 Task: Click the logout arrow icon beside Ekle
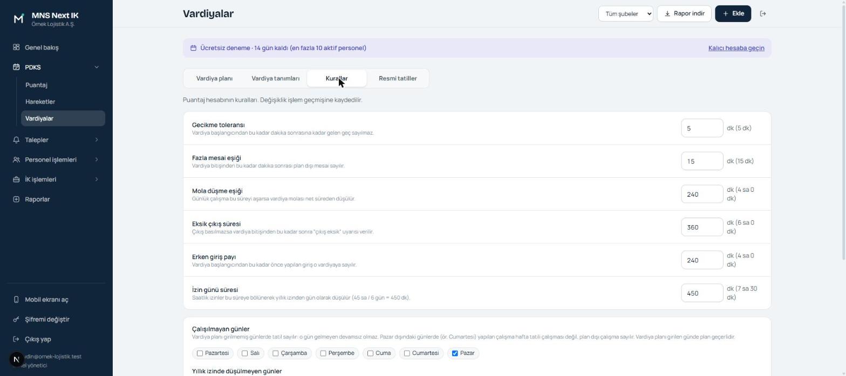(763, 13)
